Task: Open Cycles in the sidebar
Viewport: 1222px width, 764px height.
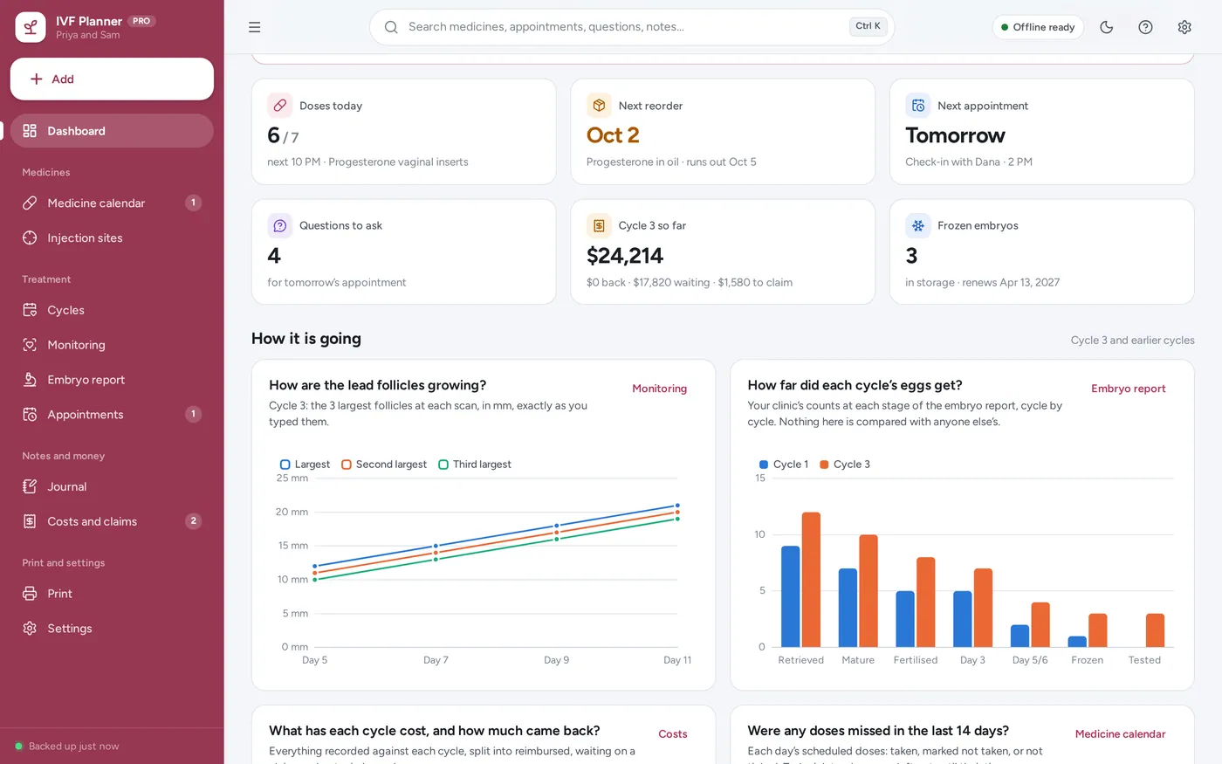Action: point(112,310)
